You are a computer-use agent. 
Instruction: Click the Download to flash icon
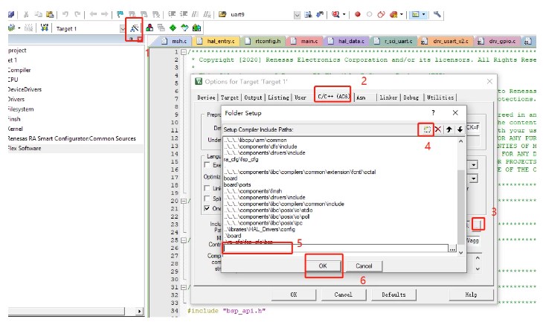coord(45,28)
